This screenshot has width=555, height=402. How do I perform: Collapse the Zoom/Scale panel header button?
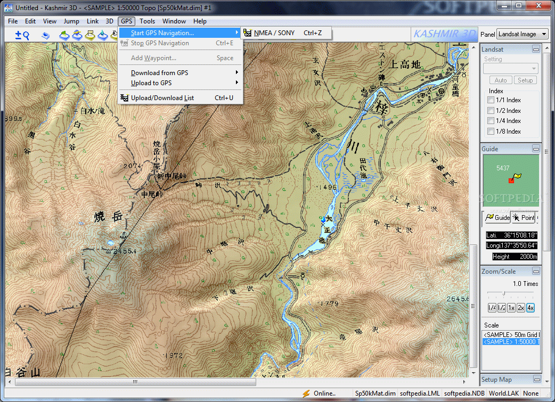pyautogui.click(x=536, y=272)
